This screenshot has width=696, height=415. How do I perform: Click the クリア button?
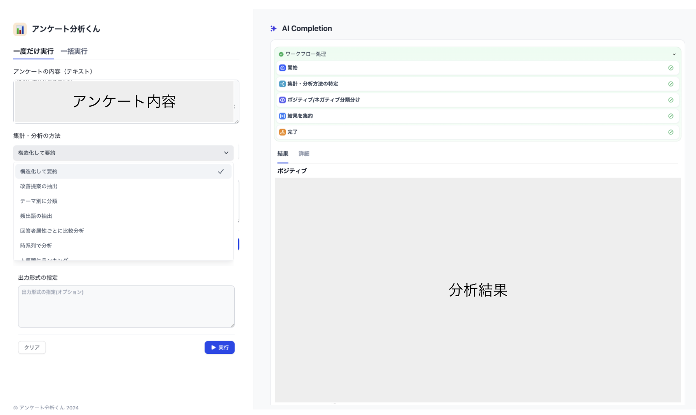coord(32,347)
